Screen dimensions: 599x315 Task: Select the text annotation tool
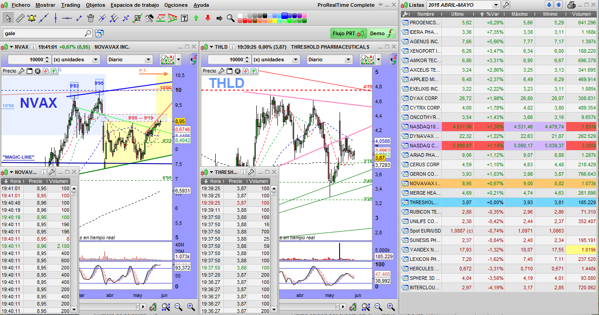tap(184, 18)
